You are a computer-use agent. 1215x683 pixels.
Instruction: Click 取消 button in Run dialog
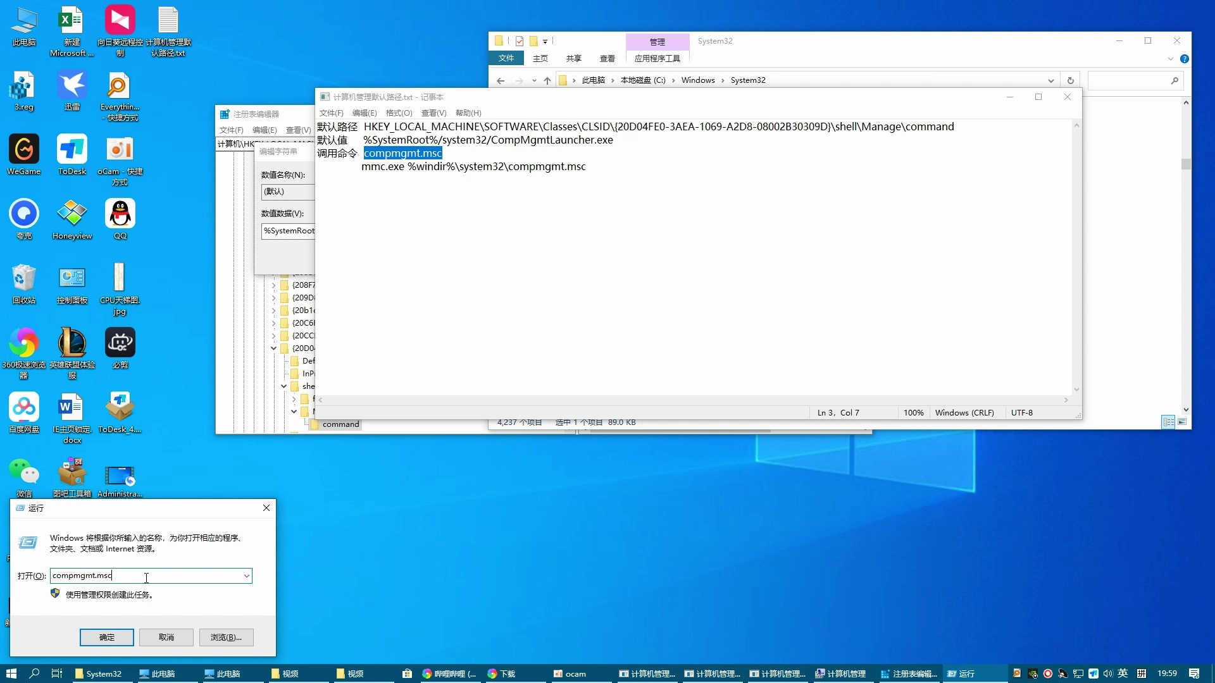click(166, 637)
